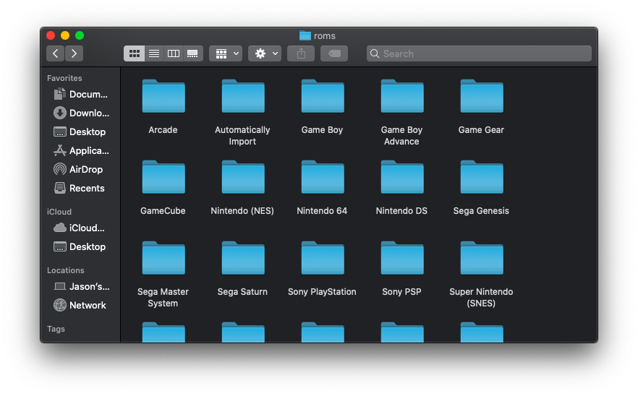Switch to icon view
The height and width of the screenshot is (396, 638).
(135, 53)
